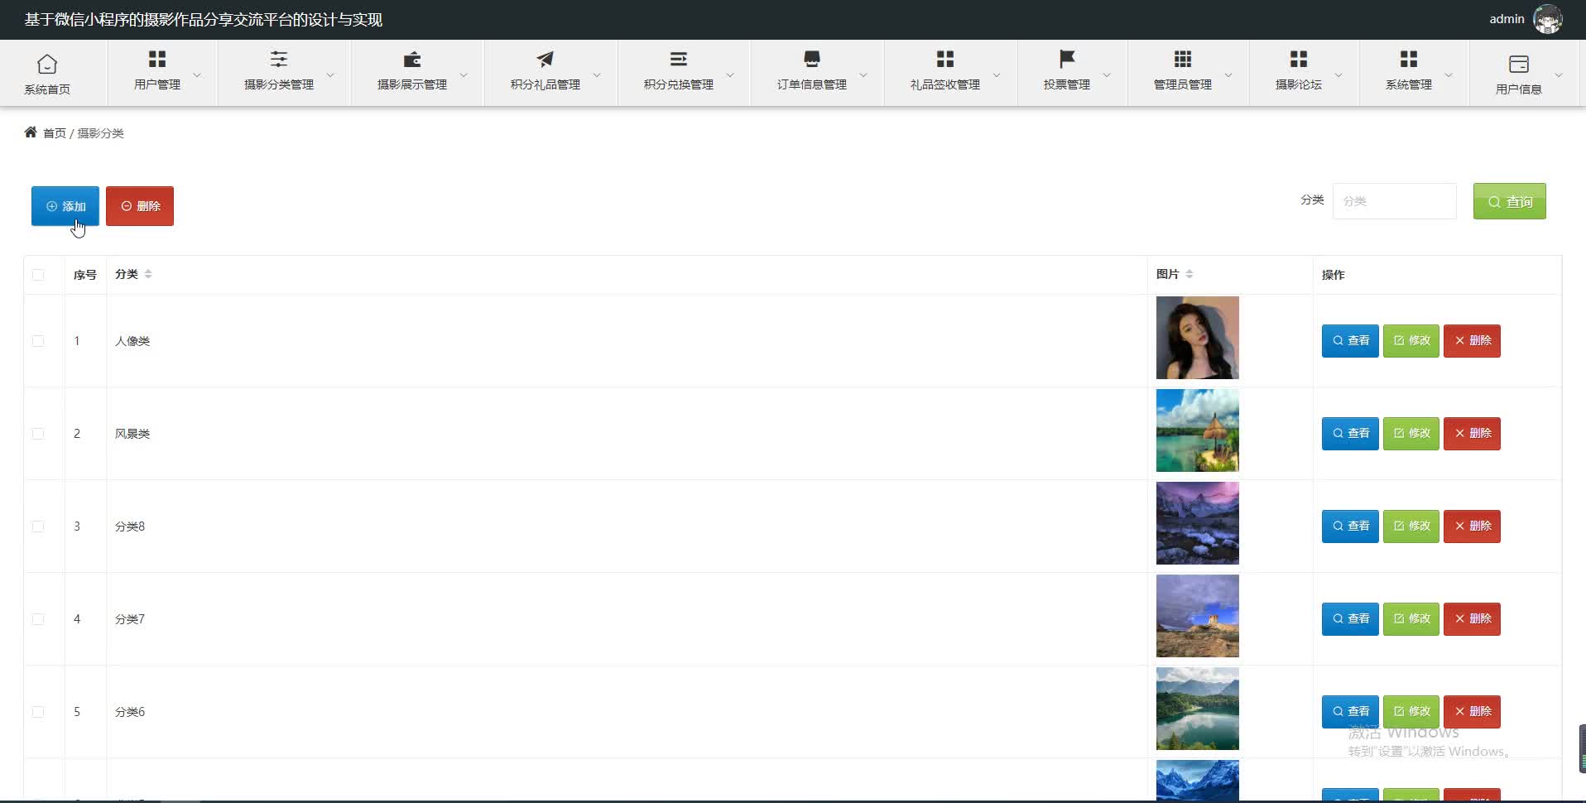Image resolution: width=1586 pixels, height=803 pixels.
Task: Click the 序号 column header
Action: tap(85, 275)
